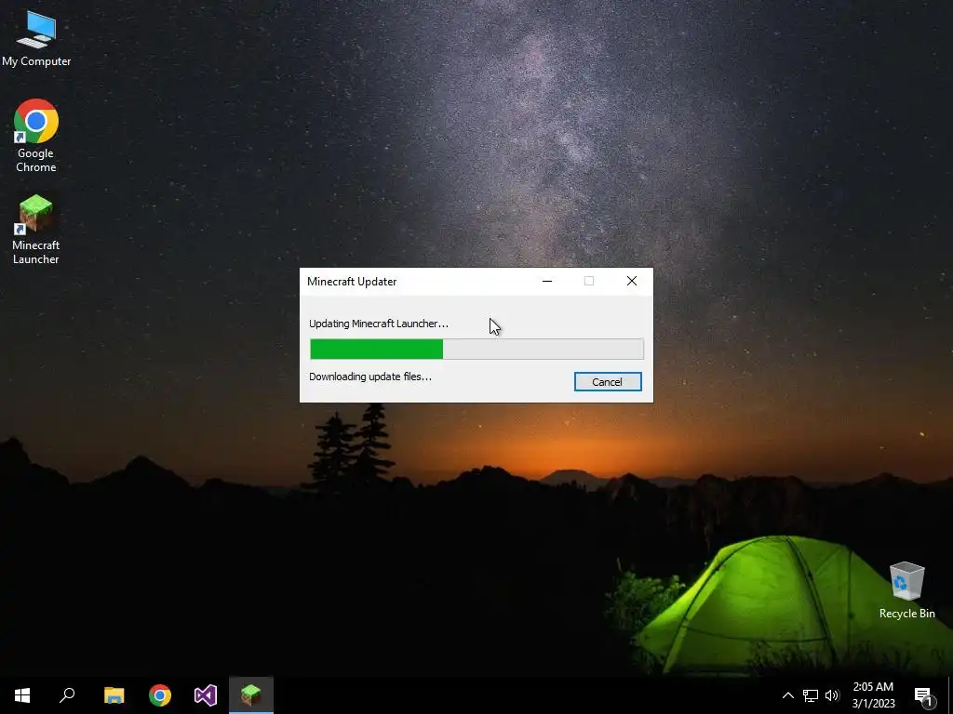Launch Chrome from the taskbar
Image resolution: width=953 pixels, height=714 pixels.
pos(160,695)
